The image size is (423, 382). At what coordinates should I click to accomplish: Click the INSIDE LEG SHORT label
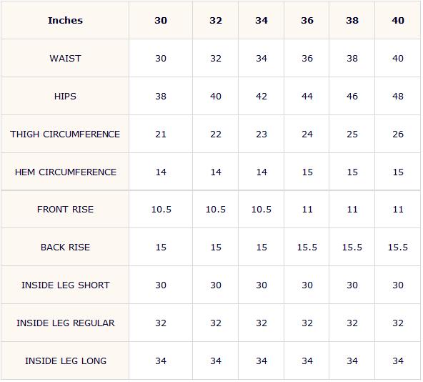[66, 285]
